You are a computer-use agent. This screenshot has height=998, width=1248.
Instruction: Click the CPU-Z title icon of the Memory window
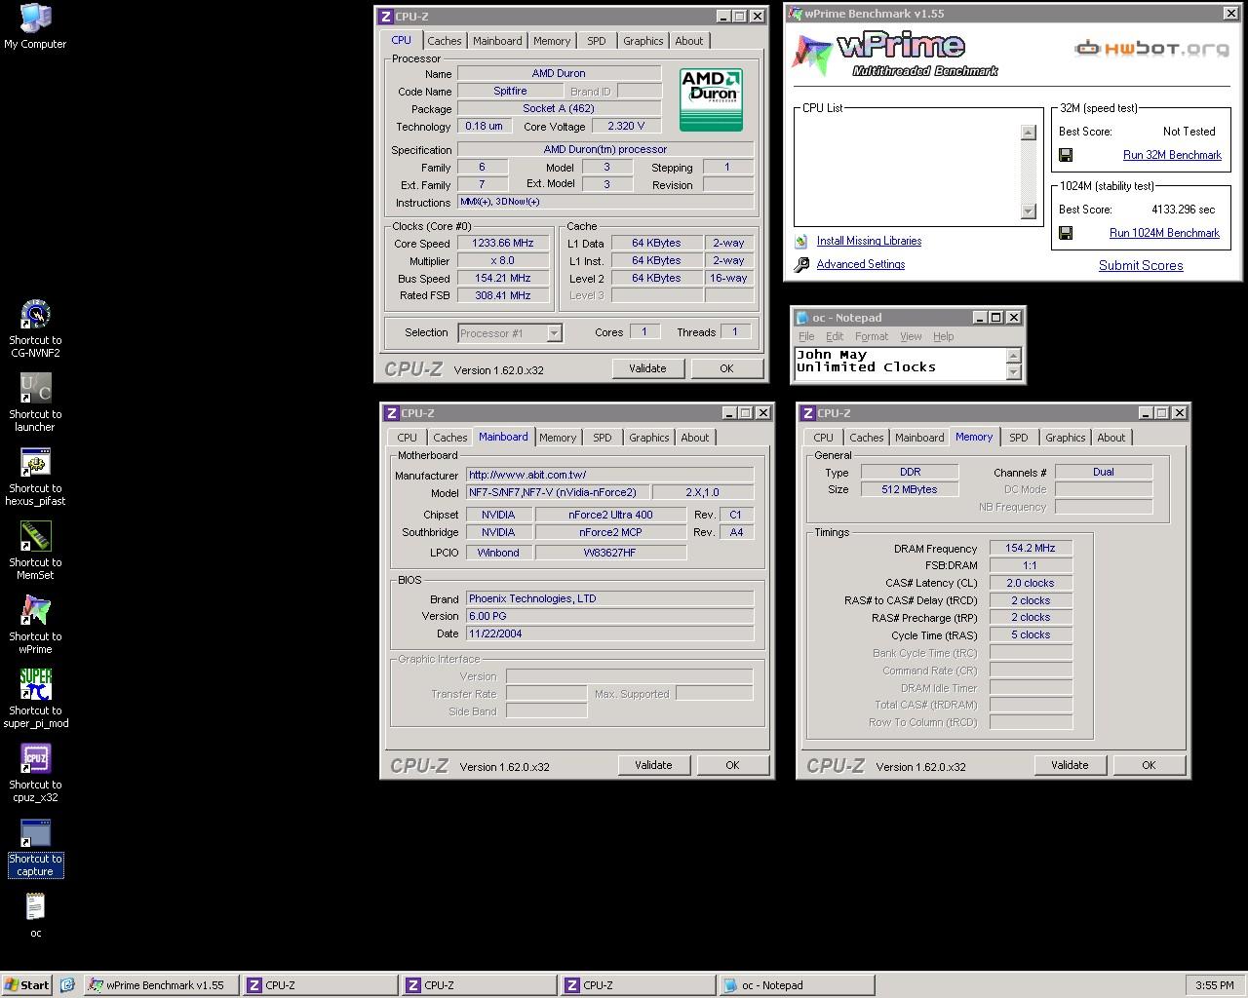click(807, 413)
